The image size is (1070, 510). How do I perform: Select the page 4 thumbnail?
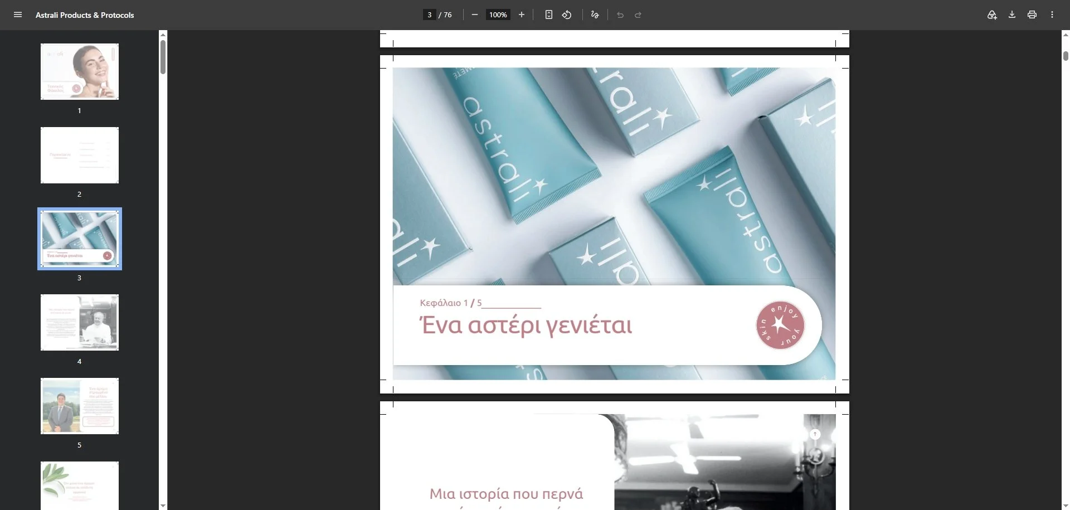coord(80,323)
